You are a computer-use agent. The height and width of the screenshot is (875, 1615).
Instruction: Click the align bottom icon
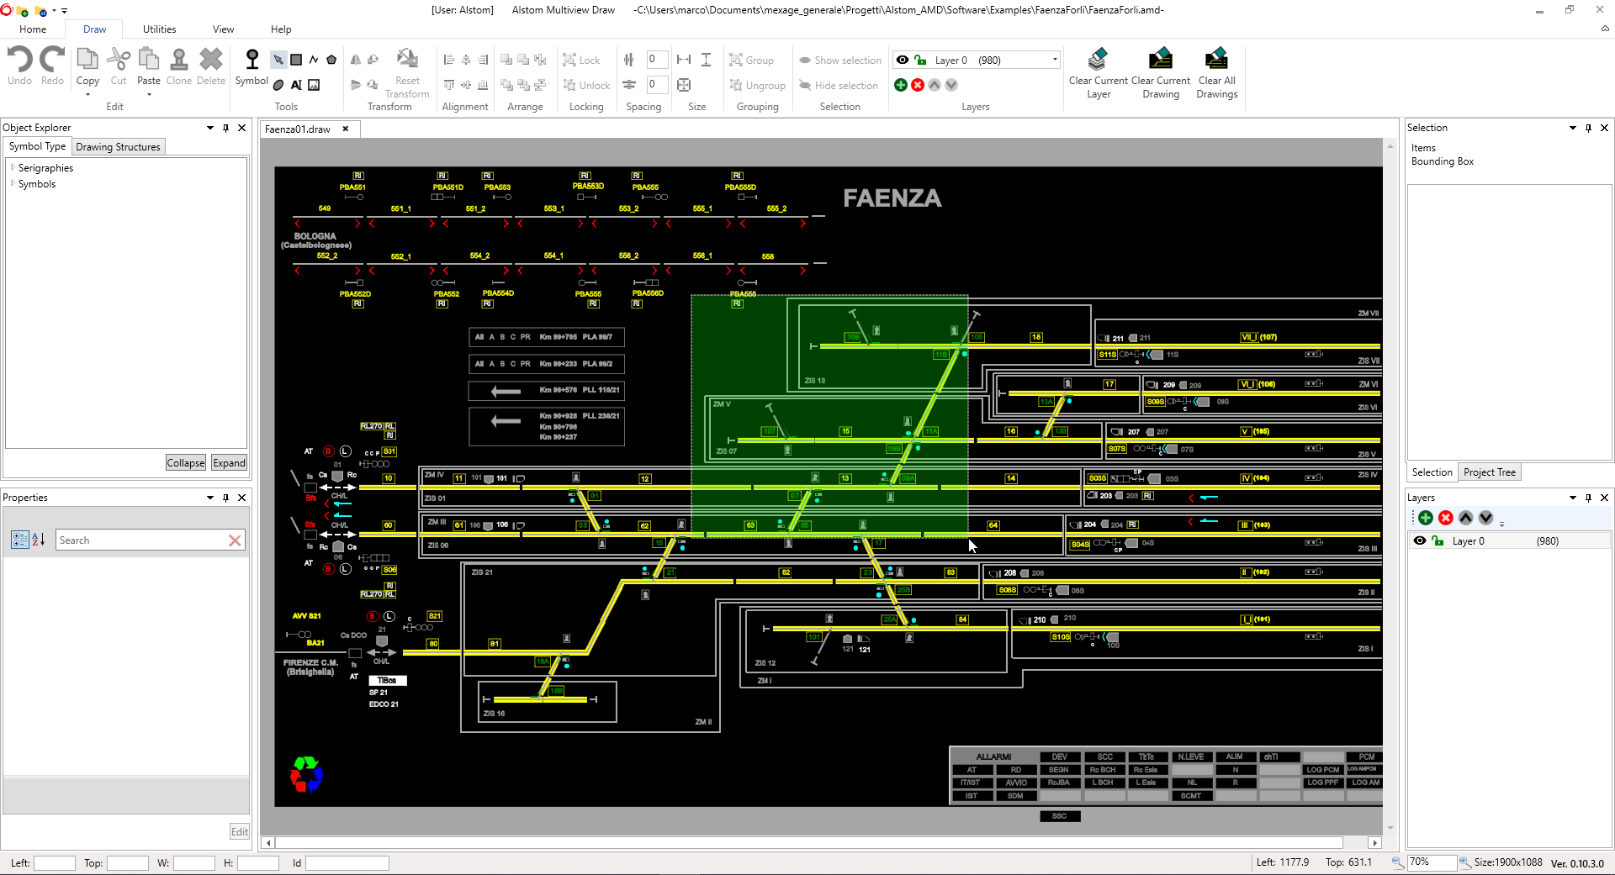pyautogui.click(x=483, y=85)
